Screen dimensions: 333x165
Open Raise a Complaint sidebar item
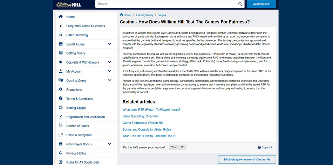pyautogui.click(x=87, y=135)
